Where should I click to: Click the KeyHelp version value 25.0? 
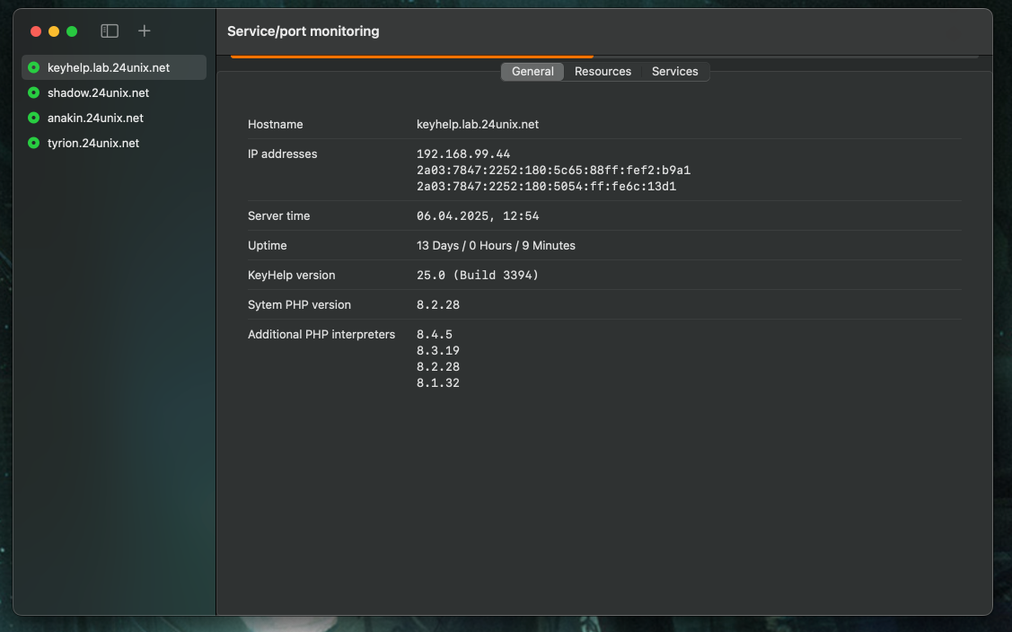tap(477, 276)
